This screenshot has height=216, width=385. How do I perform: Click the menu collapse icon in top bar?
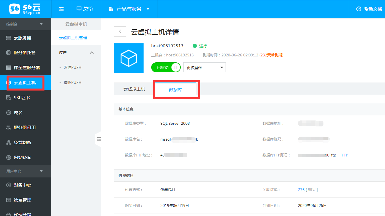point(61,9)
